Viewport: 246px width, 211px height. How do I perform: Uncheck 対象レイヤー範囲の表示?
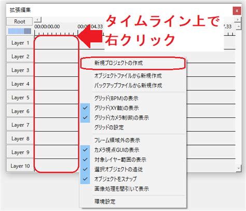(x=133, y=160)
